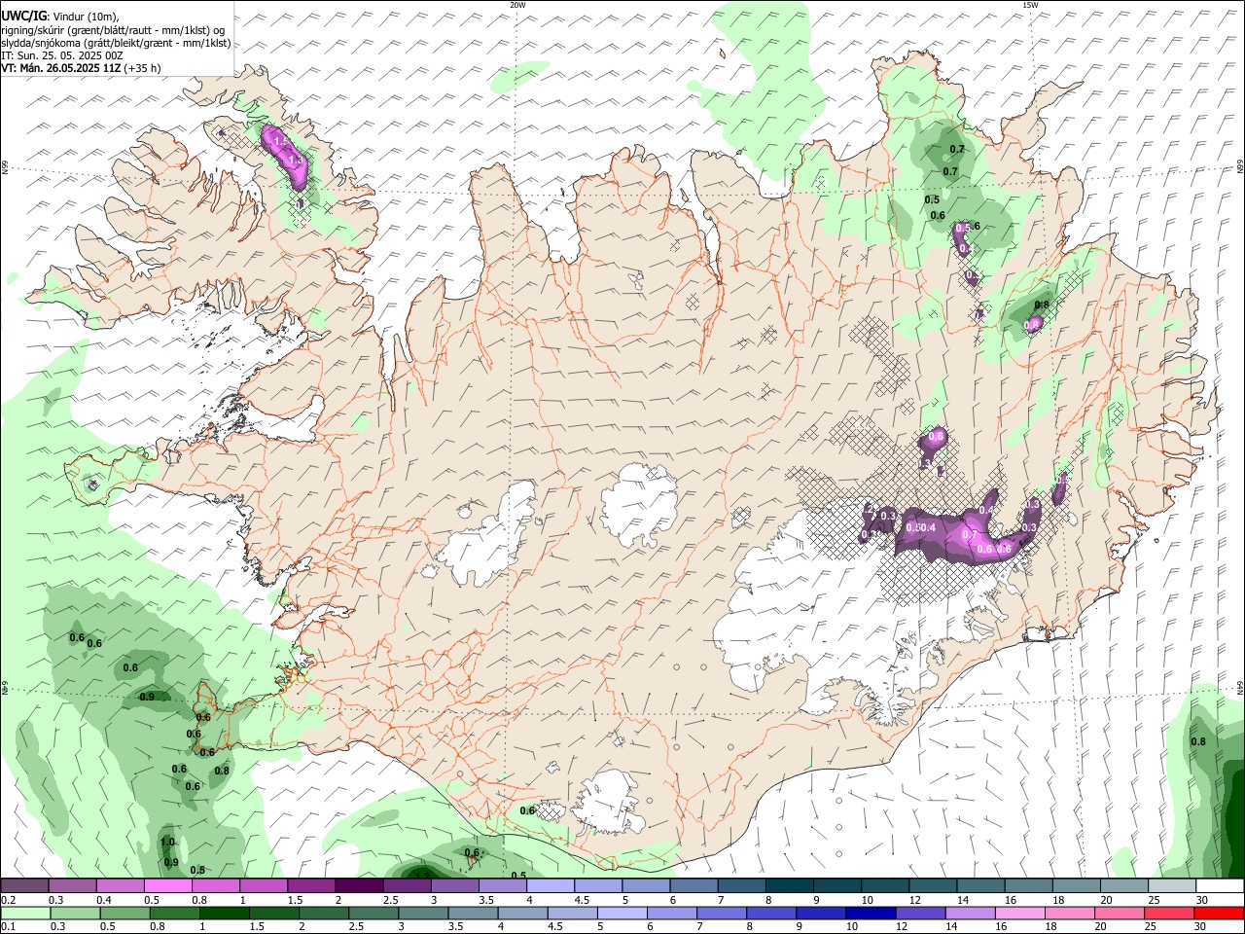Click 'Vindur (10m),' in the map header

click(x=86, y=17)
